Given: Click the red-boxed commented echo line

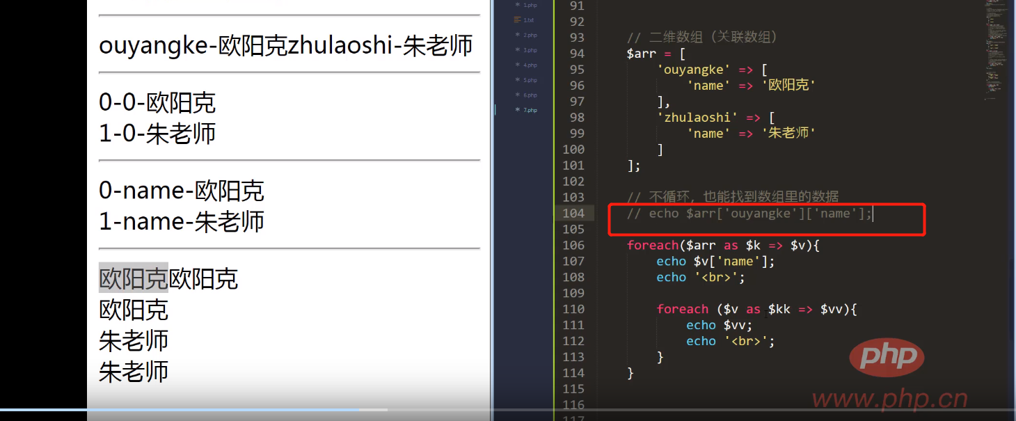Looking at the screenshot, I should tap(752, 213).
